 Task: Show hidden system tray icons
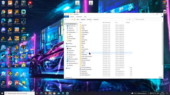149,93
